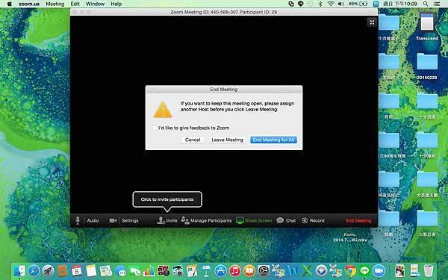The height and width of the screenshot is (280, 448).
Task: Click the End Meeting dialog title bar
Action: tap(224, 90)
